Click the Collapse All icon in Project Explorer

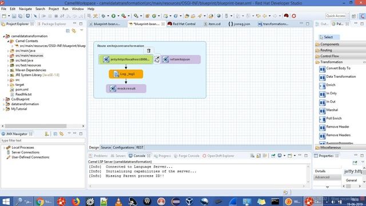coord(67,31)
